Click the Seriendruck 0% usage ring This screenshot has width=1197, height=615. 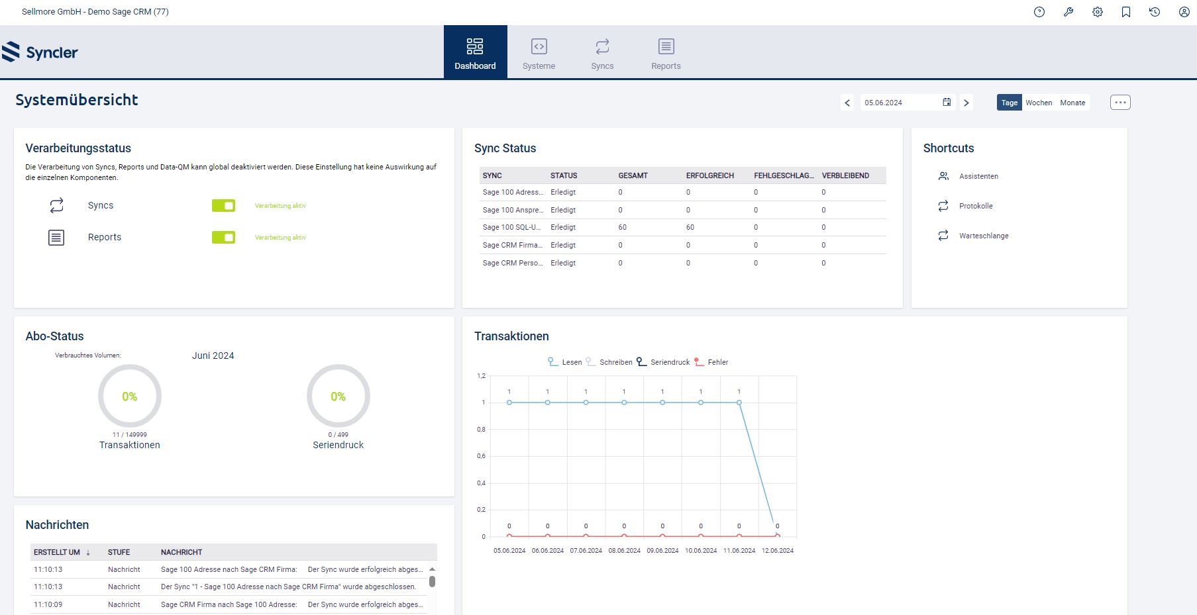(338, 396)
